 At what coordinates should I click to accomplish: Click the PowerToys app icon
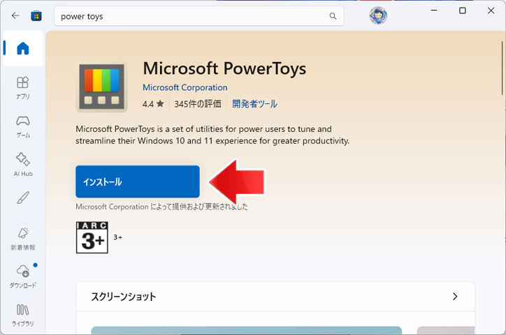(101, 87)
